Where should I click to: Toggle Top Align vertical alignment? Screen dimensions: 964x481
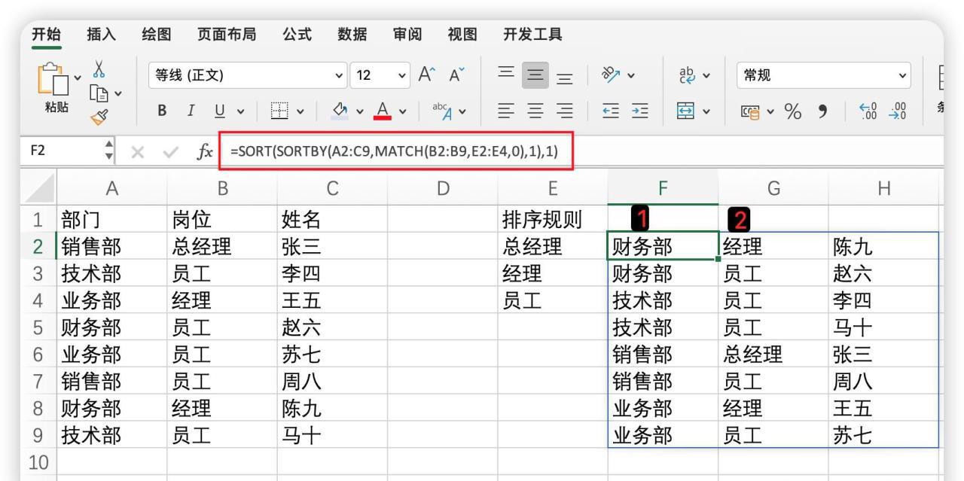pos(507,75)
